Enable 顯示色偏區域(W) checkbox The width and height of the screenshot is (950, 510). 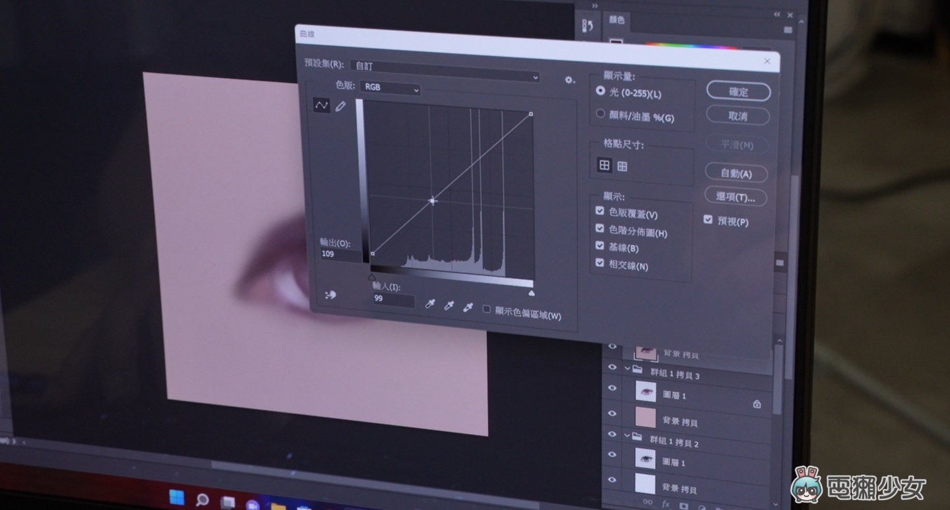point(486,308)
